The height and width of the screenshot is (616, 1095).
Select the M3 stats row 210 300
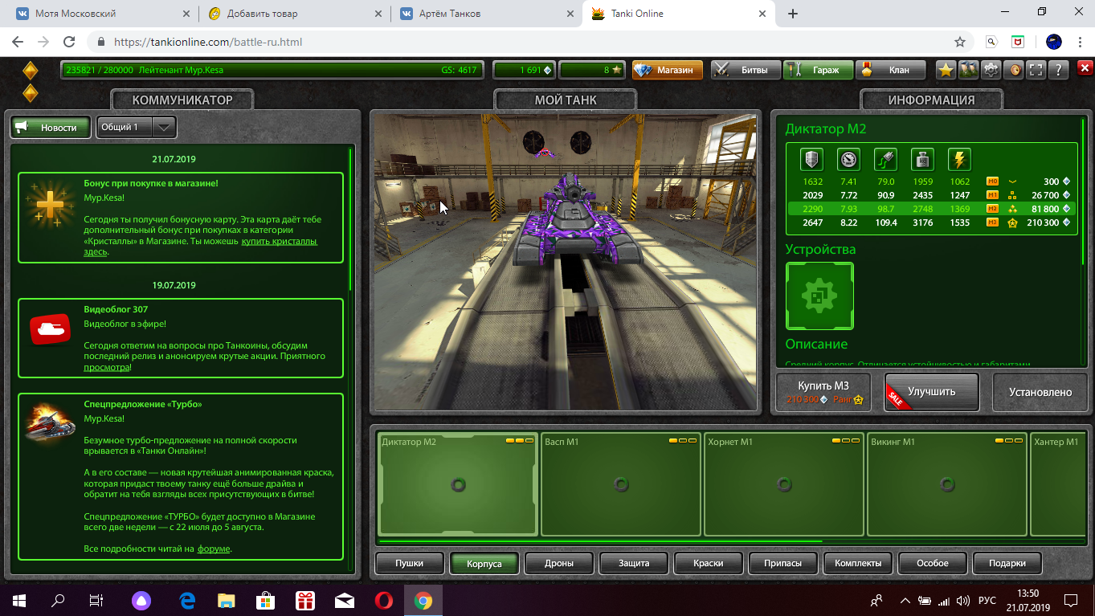click(x=931, y=222)
